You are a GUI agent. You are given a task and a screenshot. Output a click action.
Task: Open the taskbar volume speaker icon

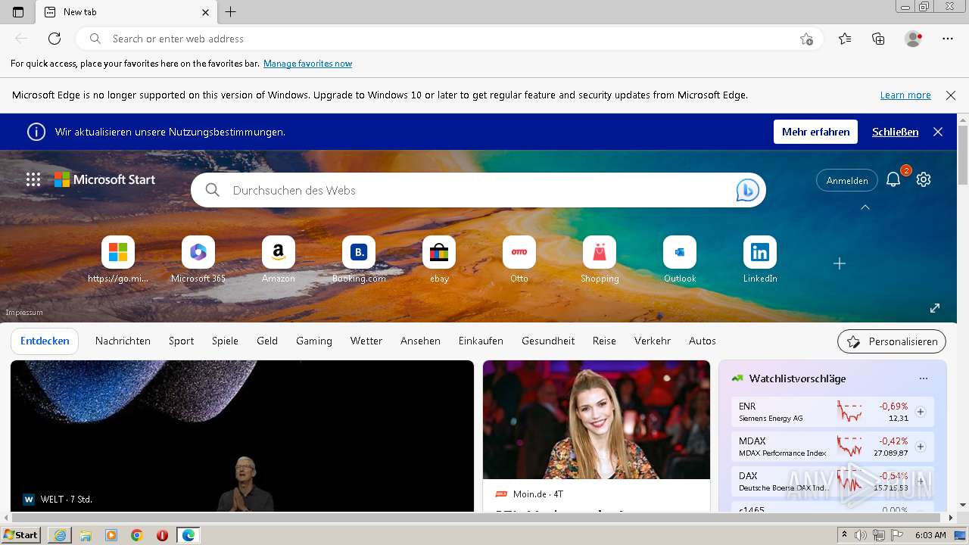(861, 535)
